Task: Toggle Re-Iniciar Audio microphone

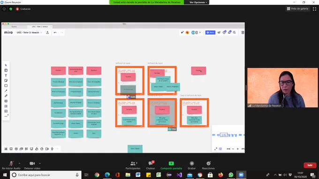Action: click(x=11, y=165)
